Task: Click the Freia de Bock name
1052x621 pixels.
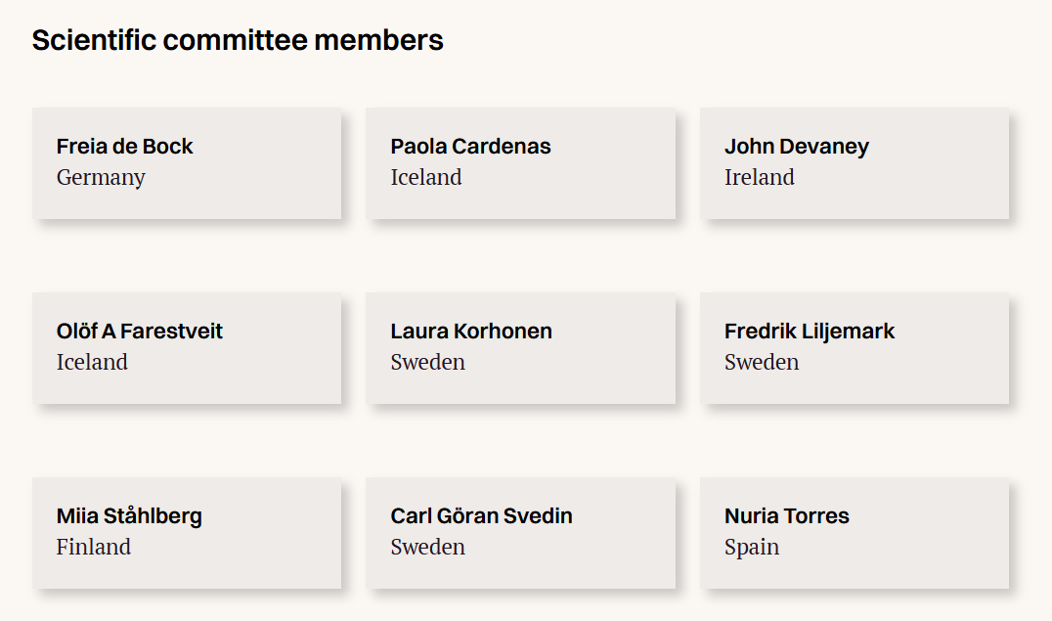Action: tap(124, 147)
